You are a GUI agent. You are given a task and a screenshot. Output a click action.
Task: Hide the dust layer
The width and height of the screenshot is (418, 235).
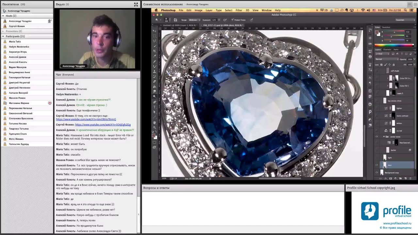(377, 165)
